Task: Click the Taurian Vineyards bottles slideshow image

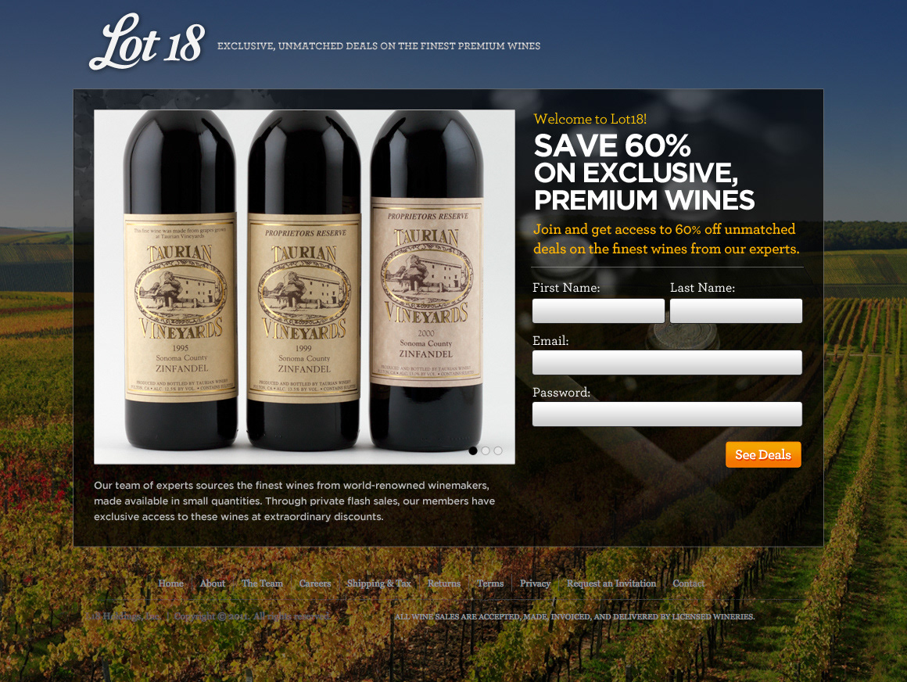Action: tap(304, 287)
